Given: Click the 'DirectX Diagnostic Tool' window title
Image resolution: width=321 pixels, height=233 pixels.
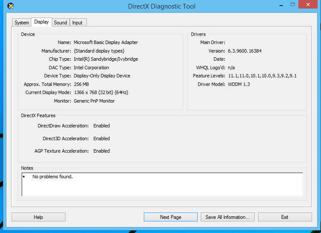Looking at the screenshot, I should point(162,6).
